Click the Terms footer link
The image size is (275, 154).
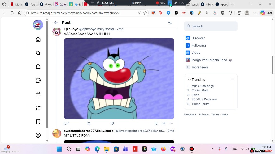(x=215, y=114)
